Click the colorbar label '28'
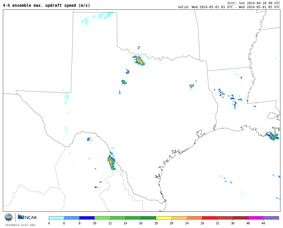The width and height of the screenshot is (283, 228). pyautogui.click(x=202, y=223)
